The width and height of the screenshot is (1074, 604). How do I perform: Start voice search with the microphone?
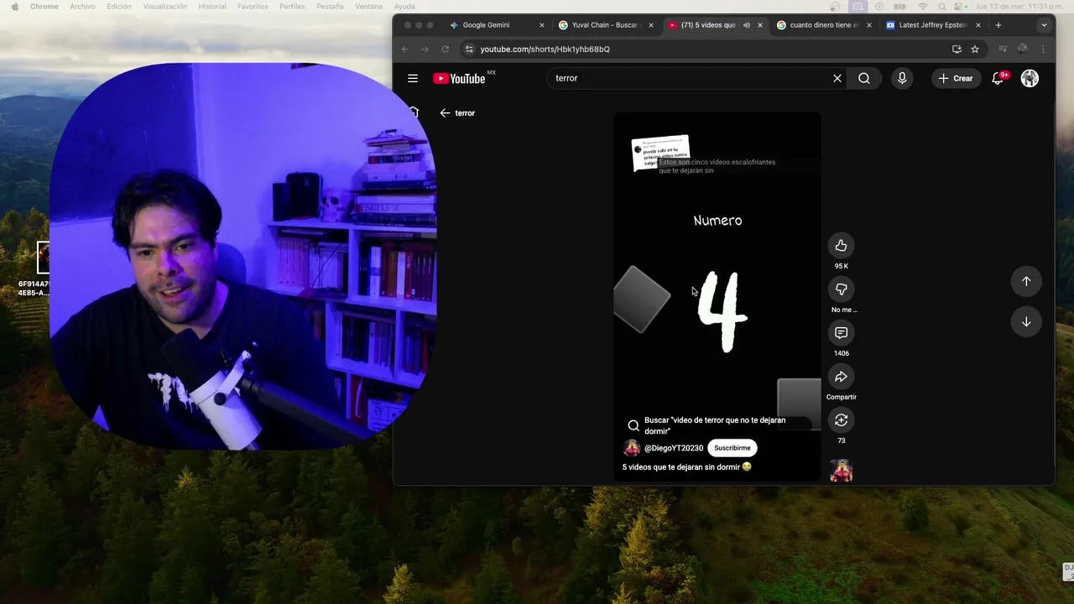coord(902,78)
